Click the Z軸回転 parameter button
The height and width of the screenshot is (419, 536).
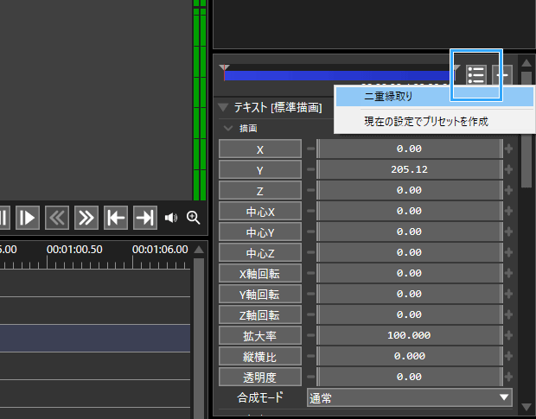260,314
